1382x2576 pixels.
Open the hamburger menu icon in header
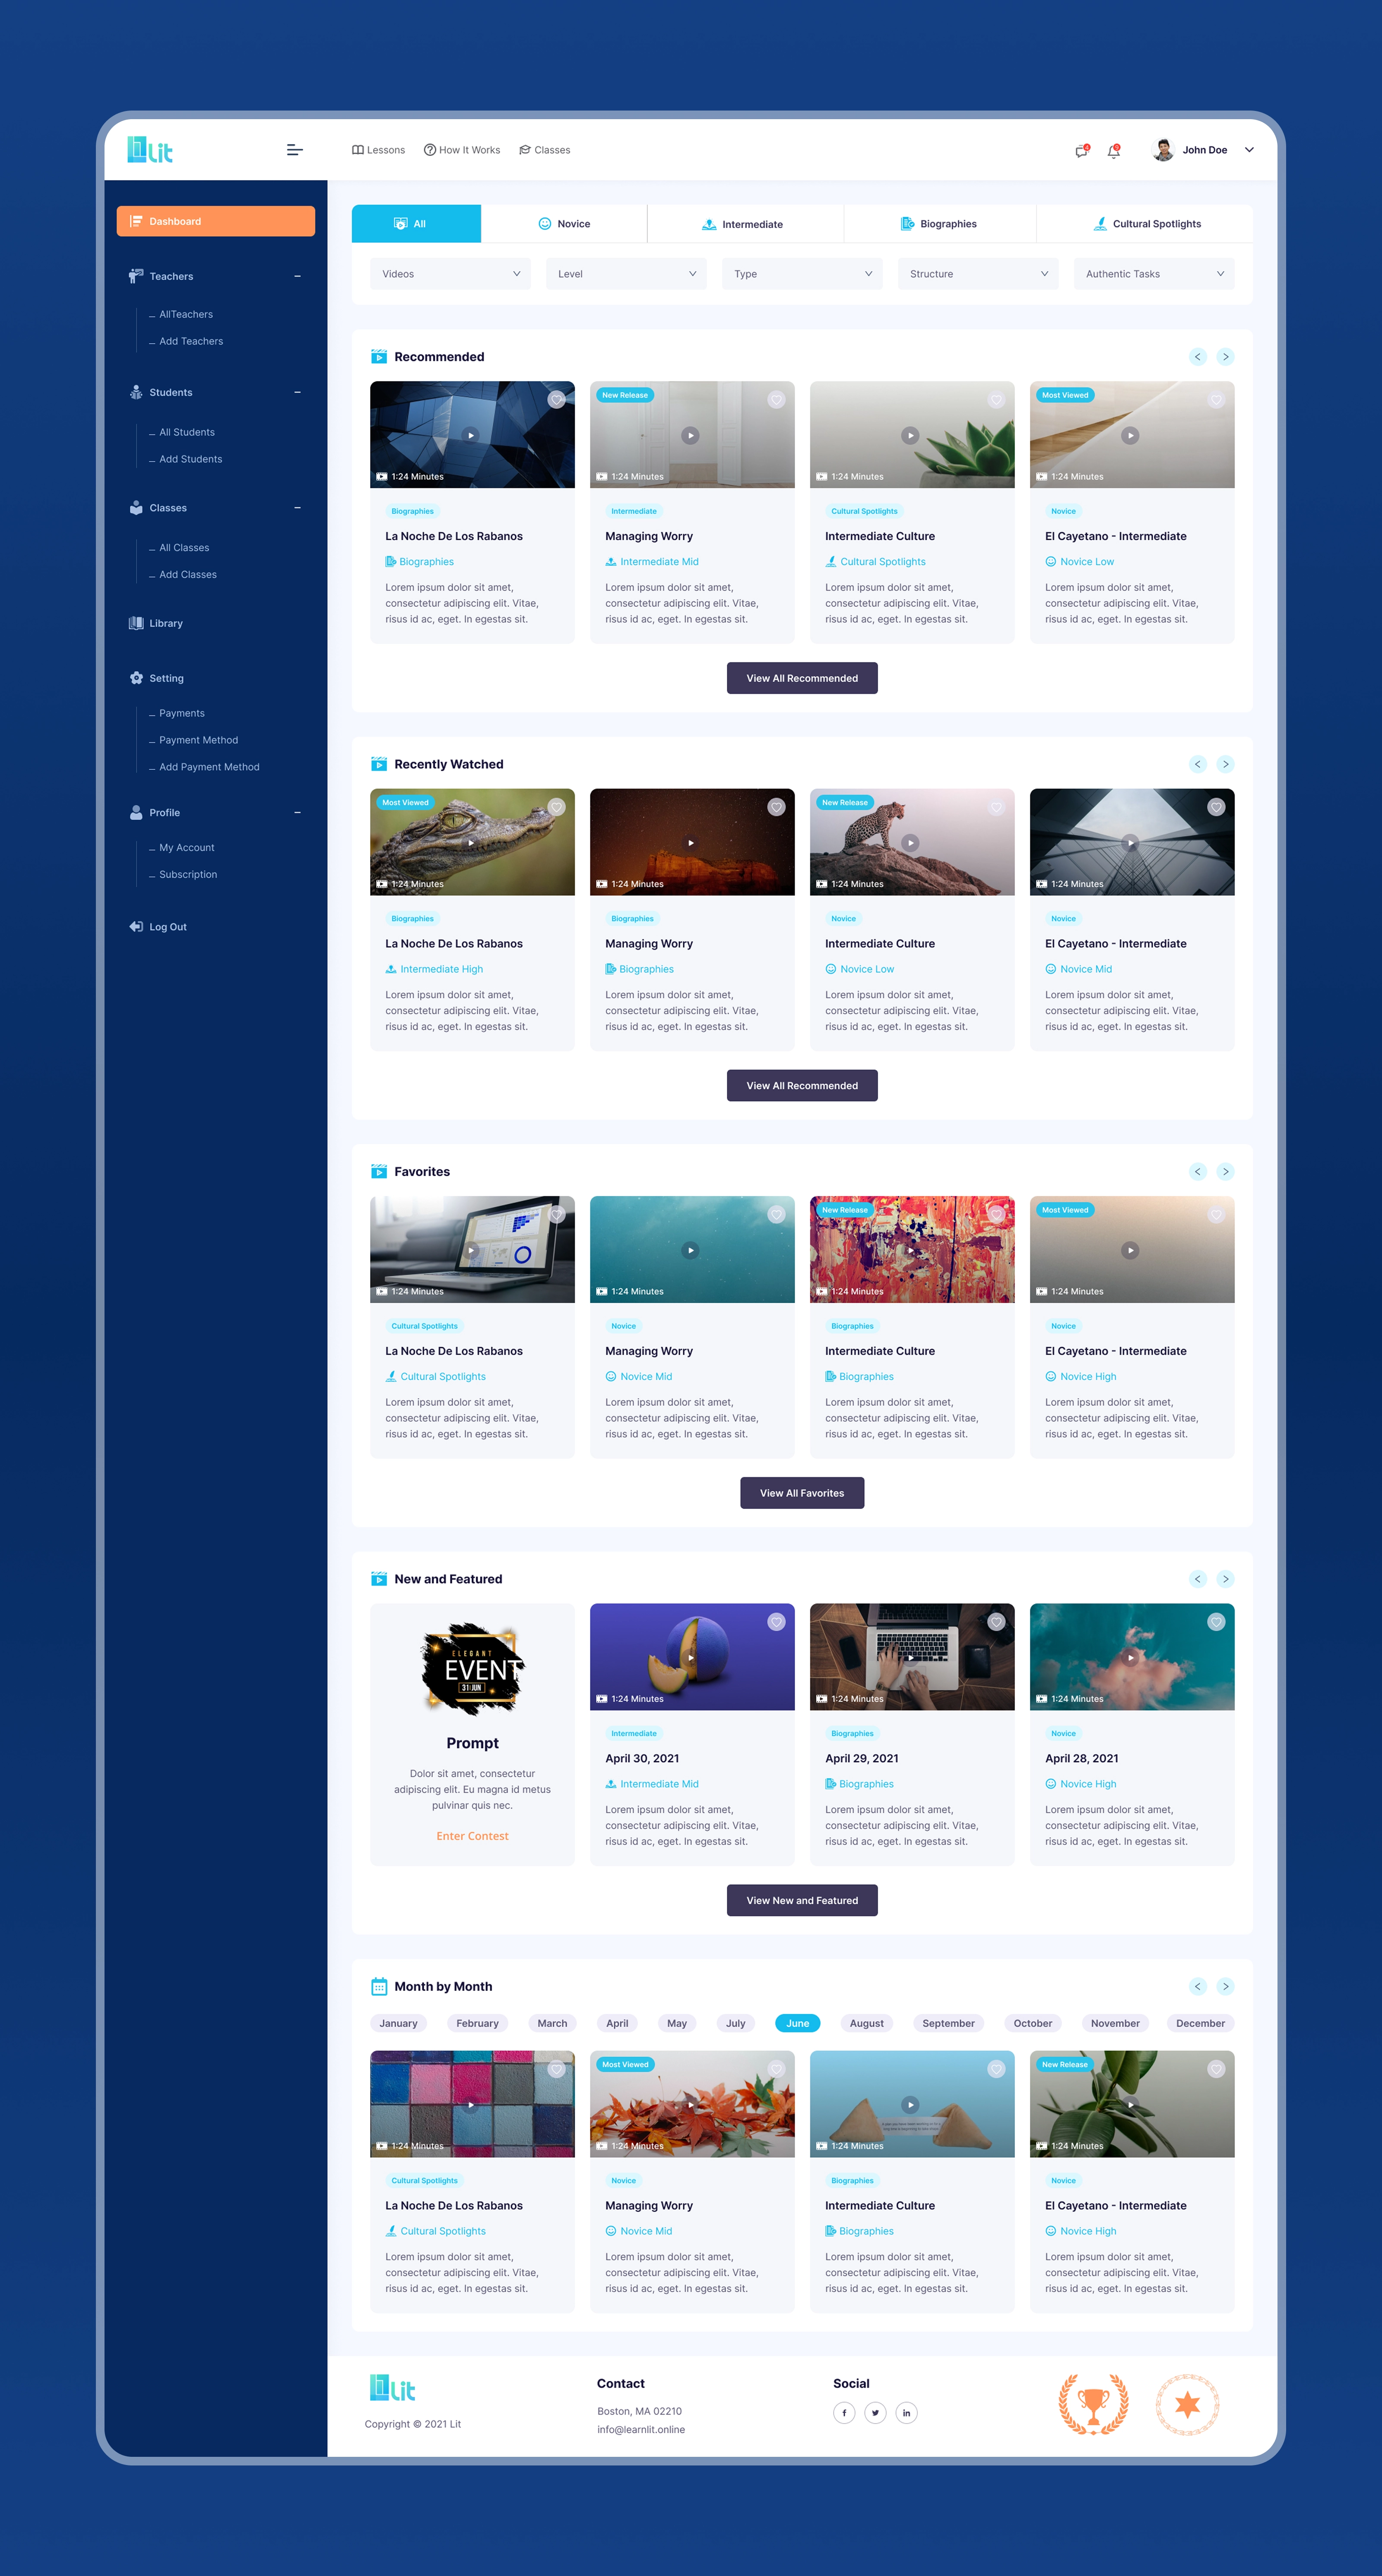[x=295, y=150]
